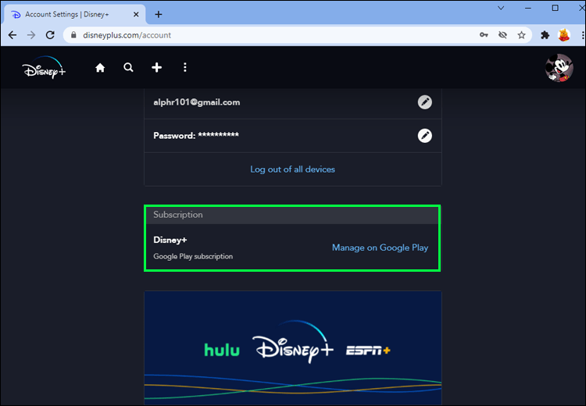
Task: Maximize the Chrome window
Action: point(555,8)
